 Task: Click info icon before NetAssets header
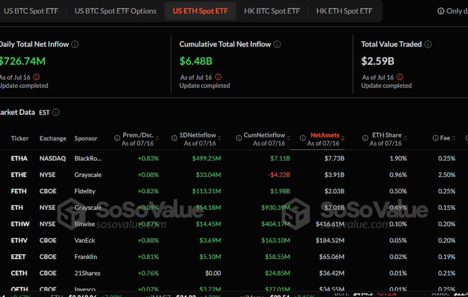[x=303, y=138]
